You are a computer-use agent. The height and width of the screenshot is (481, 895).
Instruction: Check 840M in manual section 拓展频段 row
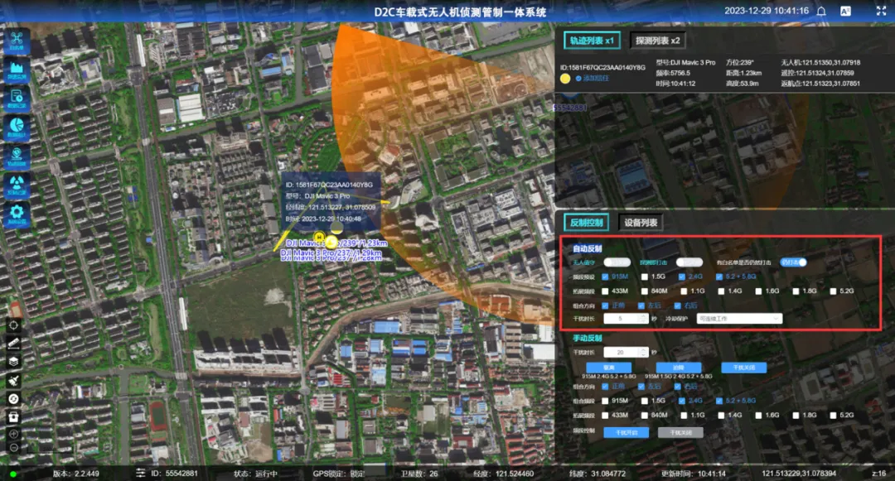click(645, 416)
